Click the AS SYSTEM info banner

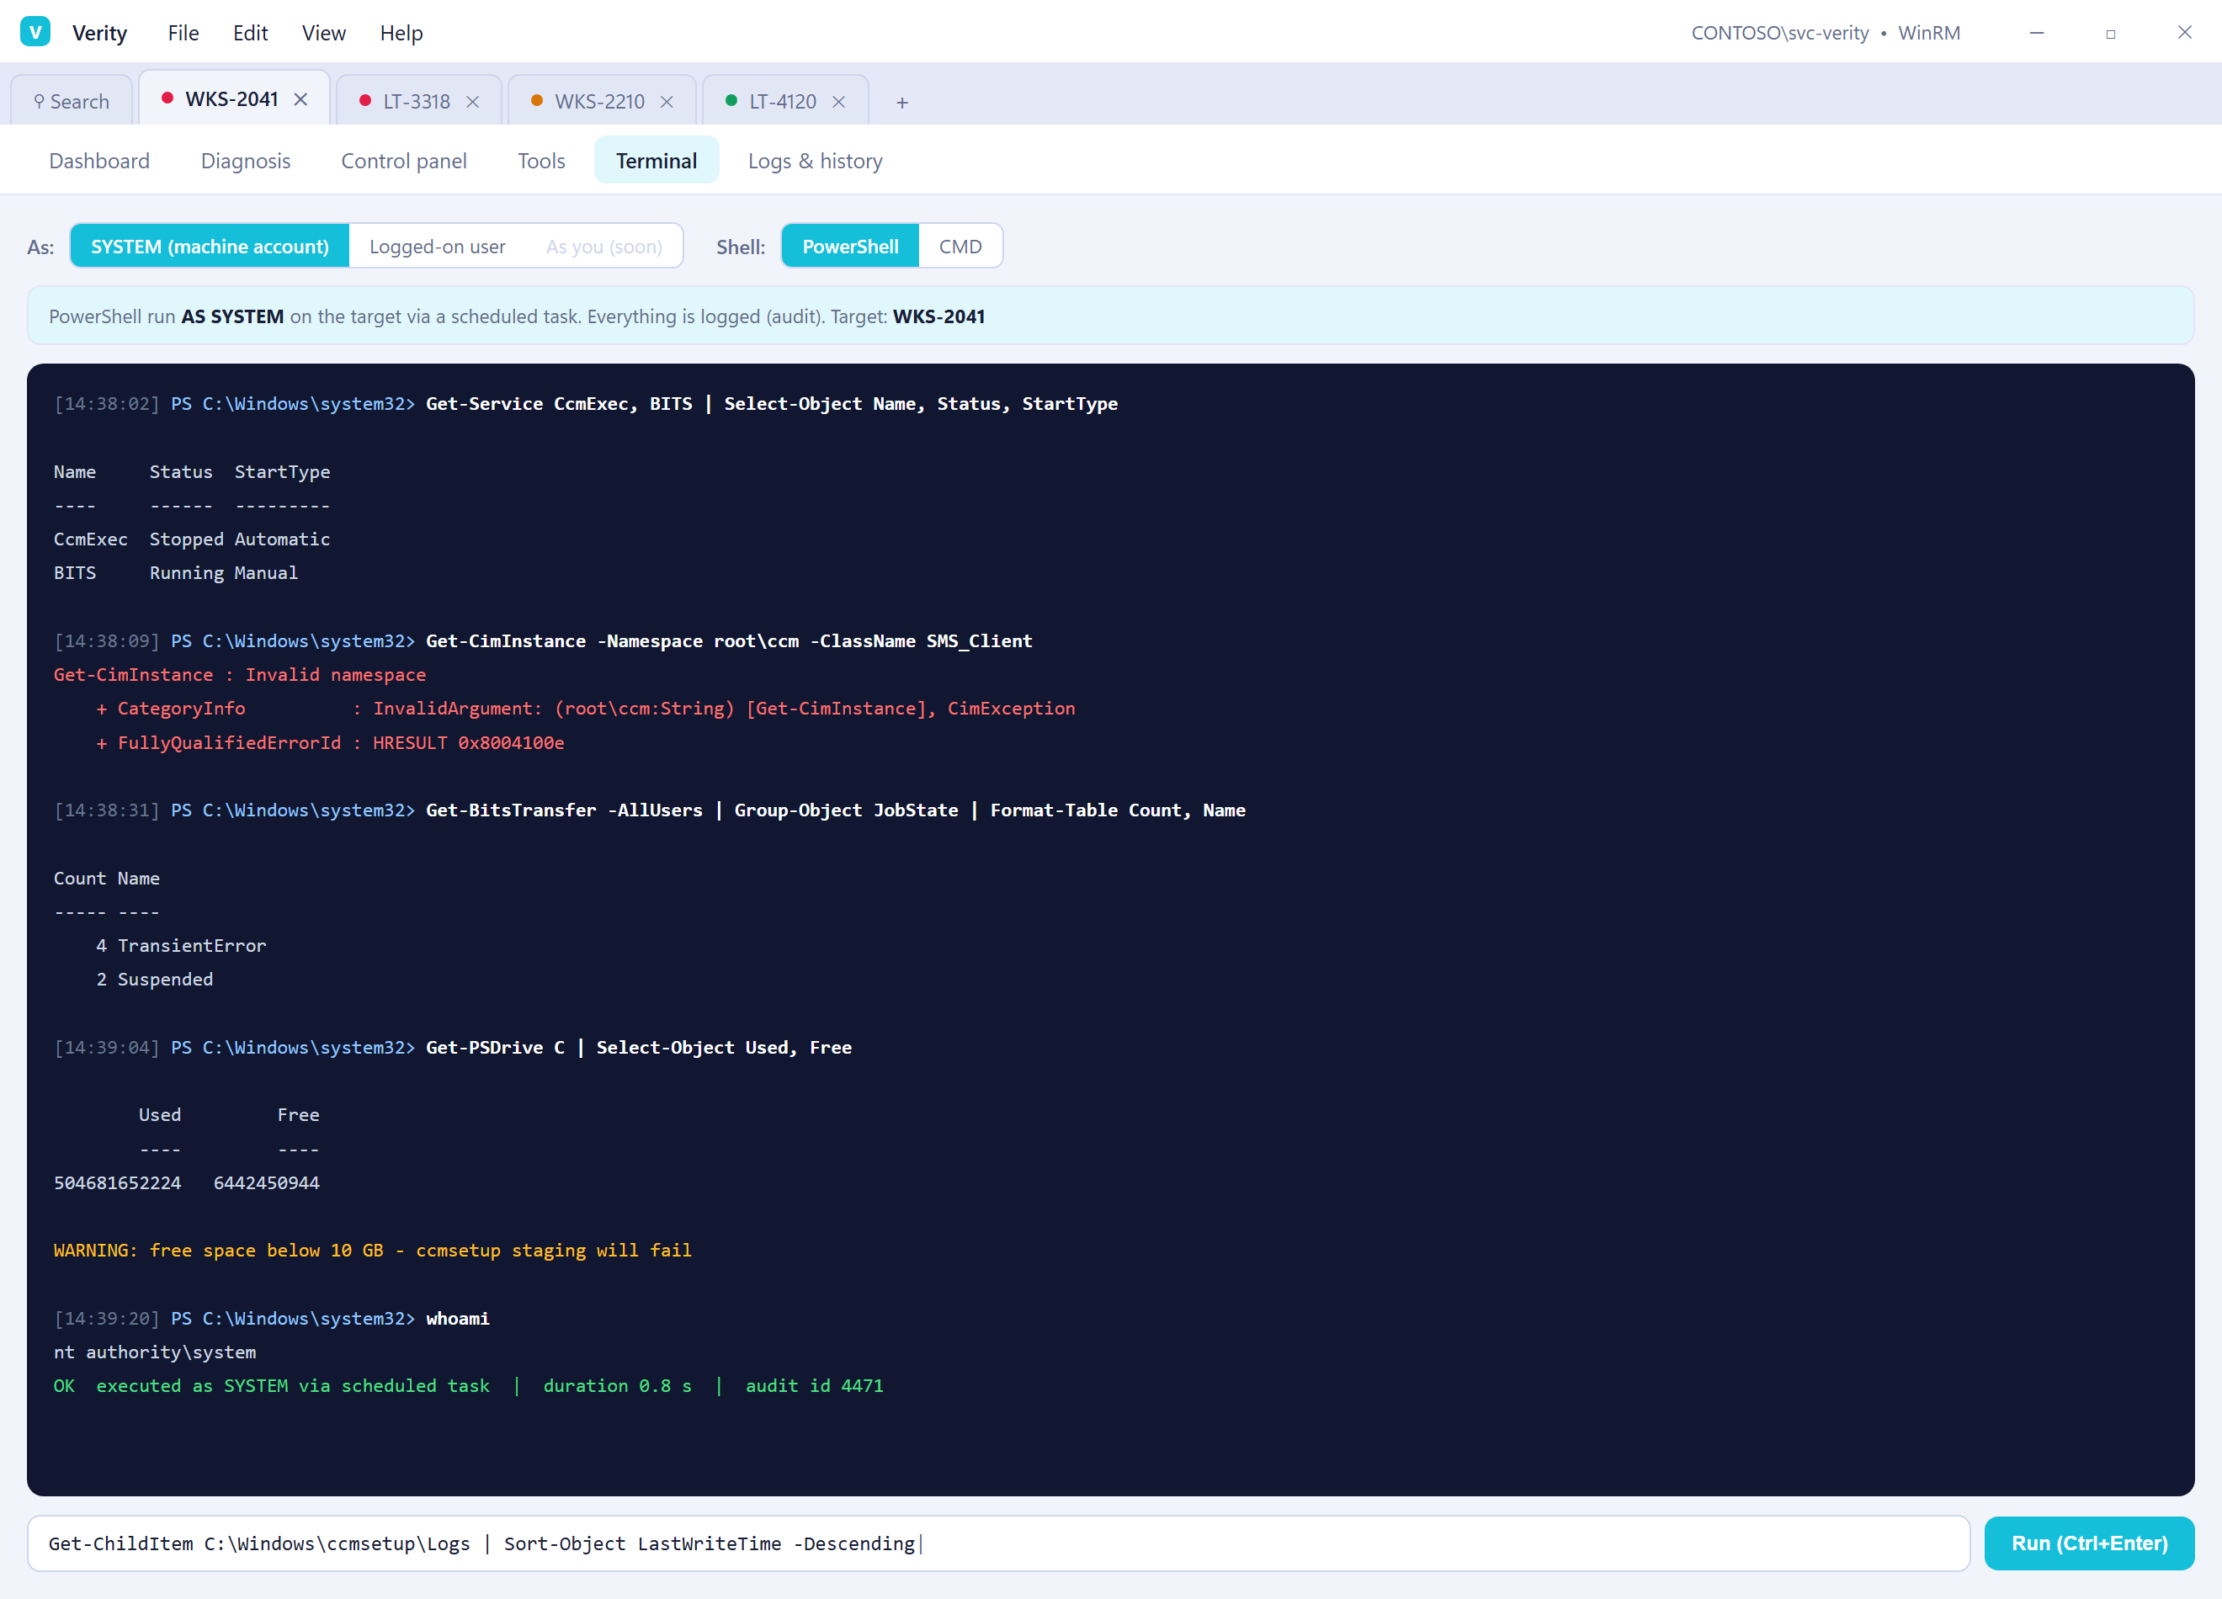[x=1110, y=316]
